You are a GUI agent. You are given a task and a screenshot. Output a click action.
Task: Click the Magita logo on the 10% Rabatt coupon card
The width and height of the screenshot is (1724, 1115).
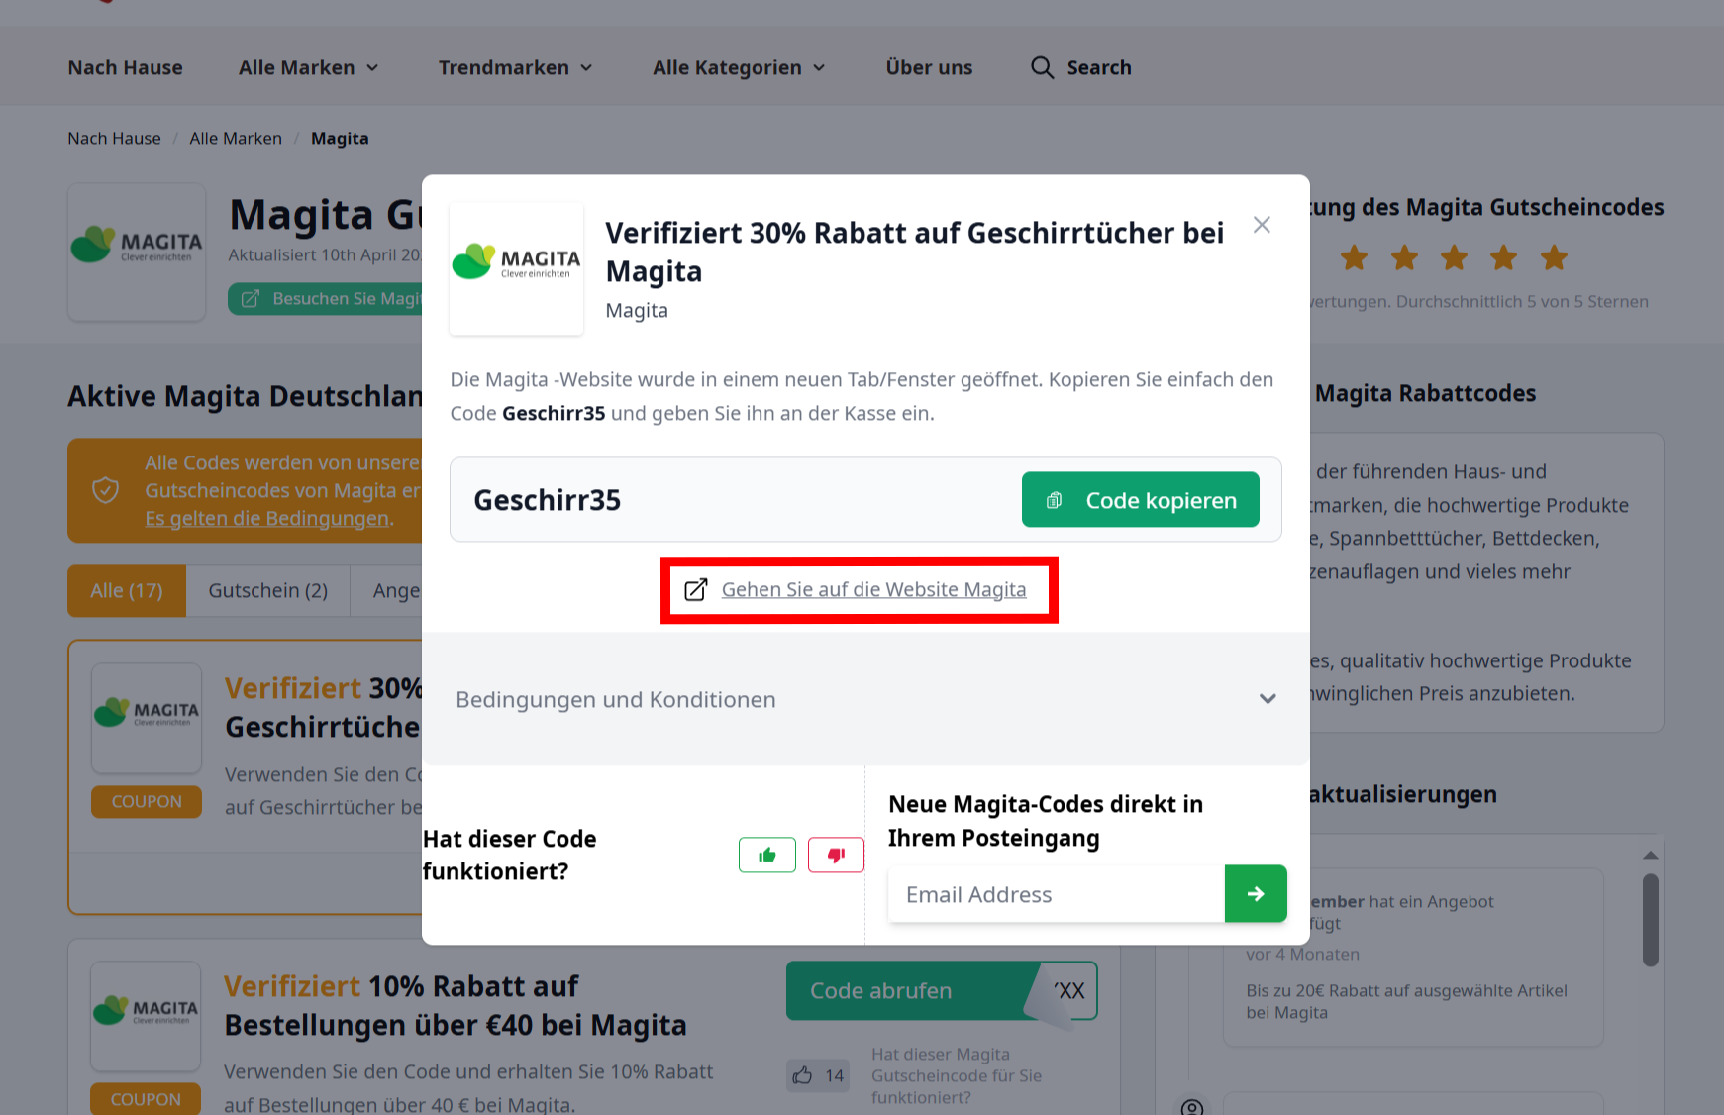pos(146,1016)
